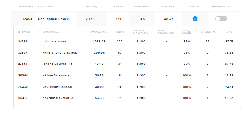Select phrase Iphone 5s лубянка
The image size is (246, 116).
[57, 64]
